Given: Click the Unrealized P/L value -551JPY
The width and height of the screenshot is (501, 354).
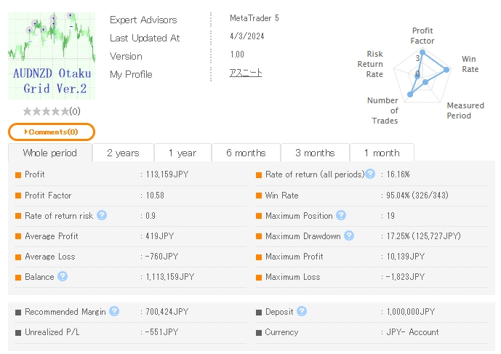Looking at the screenshot, I should pos(161,332).
